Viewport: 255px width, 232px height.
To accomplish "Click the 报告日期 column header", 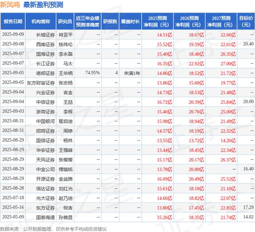I will coord(13,21).
